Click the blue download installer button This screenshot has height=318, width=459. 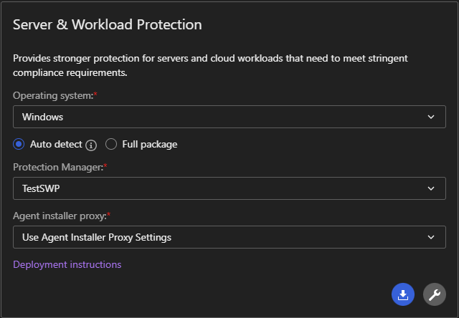click(403, 294)
